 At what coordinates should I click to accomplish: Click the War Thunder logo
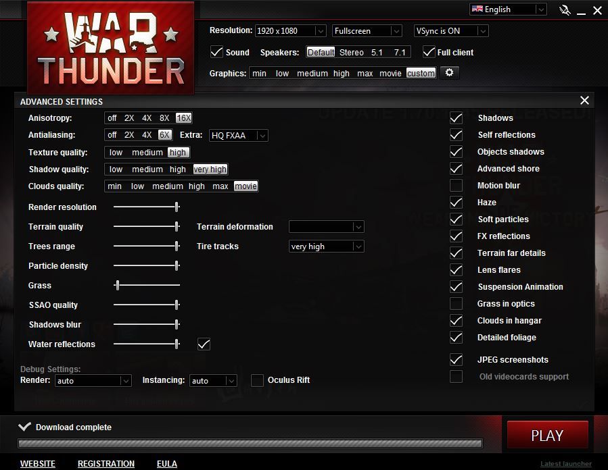coord(110,48)
